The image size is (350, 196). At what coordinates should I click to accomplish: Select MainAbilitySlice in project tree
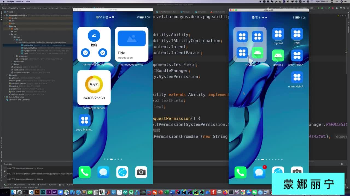(30, 48)
